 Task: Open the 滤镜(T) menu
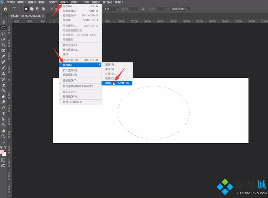coord(75,2)
